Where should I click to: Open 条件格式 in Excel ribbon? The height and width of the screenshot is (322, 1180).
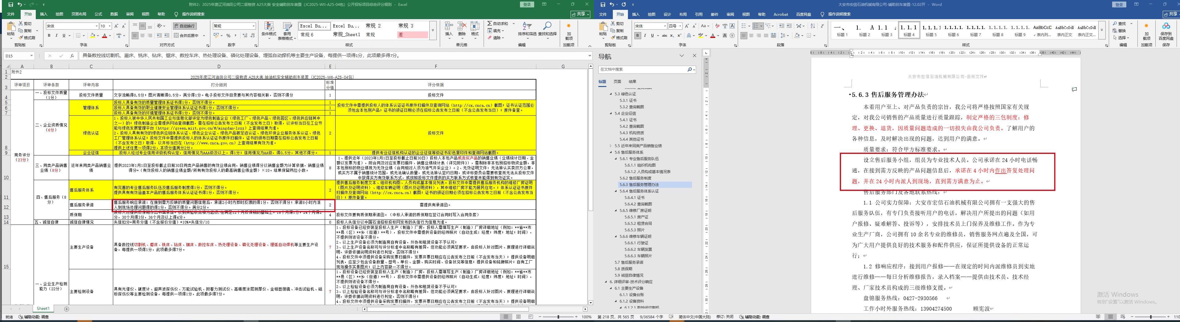(269, 30)
